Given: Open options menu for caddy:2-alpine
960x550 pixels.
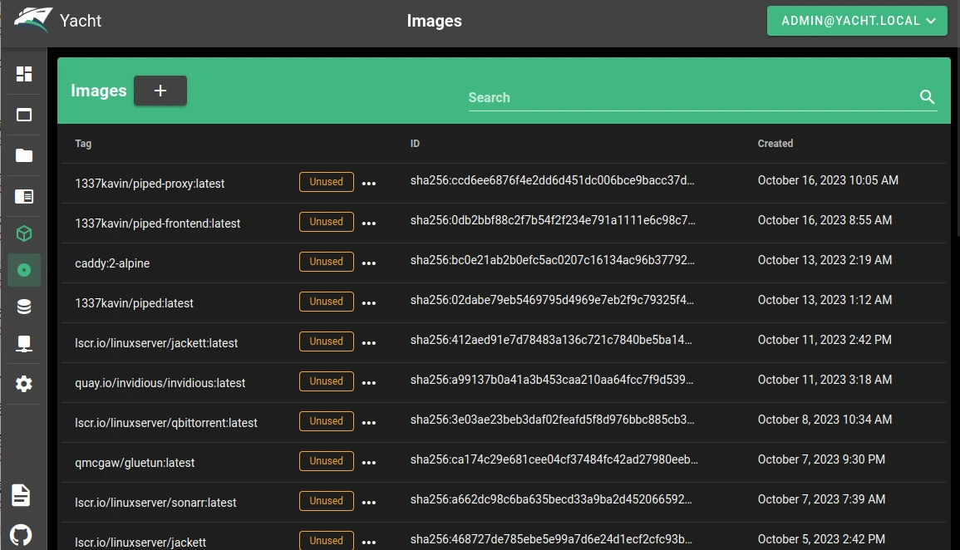Looking at the screenshot, I should coord(369,263).
